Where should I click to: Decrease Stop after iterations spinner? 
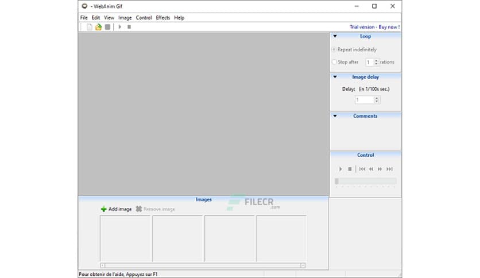[x=376, y=64]
